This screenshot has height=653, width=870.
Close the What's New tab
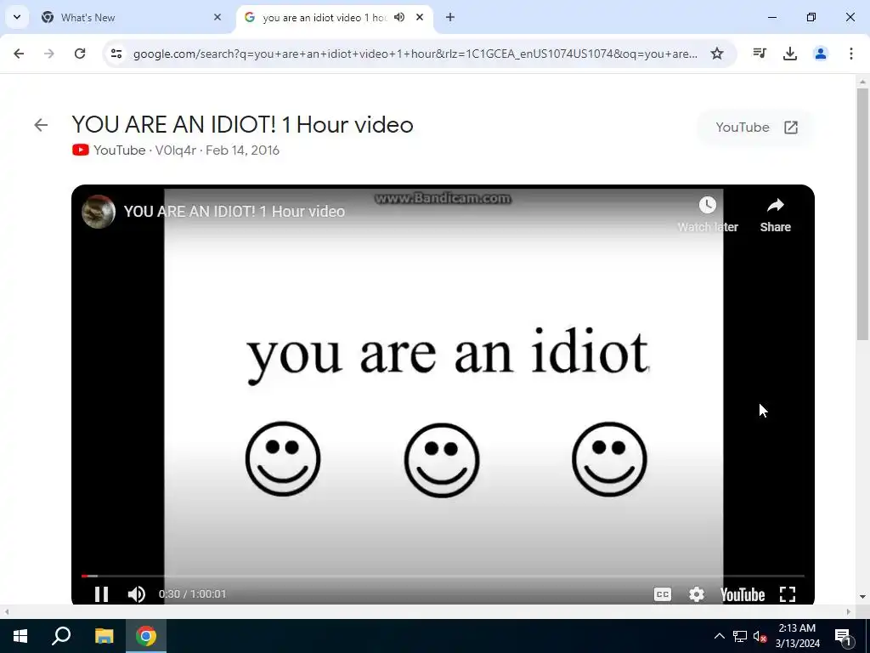[217, 17]
